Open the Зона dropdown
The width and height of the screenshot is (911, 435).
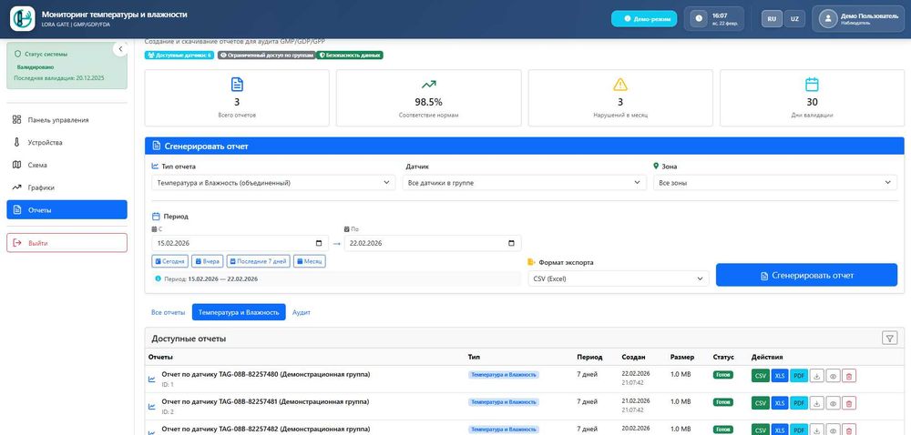[775, 183]
